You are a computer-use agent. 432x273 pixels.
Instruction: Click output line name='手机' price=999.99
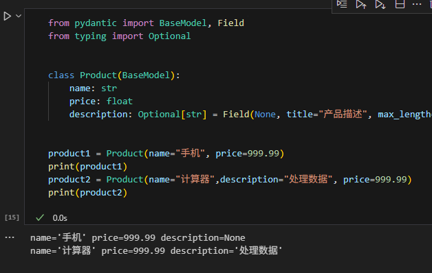coord(138,238)
